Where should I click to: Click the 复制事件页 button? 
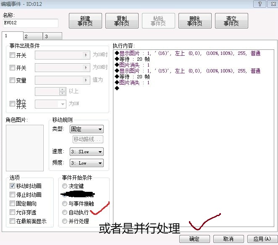122,21
